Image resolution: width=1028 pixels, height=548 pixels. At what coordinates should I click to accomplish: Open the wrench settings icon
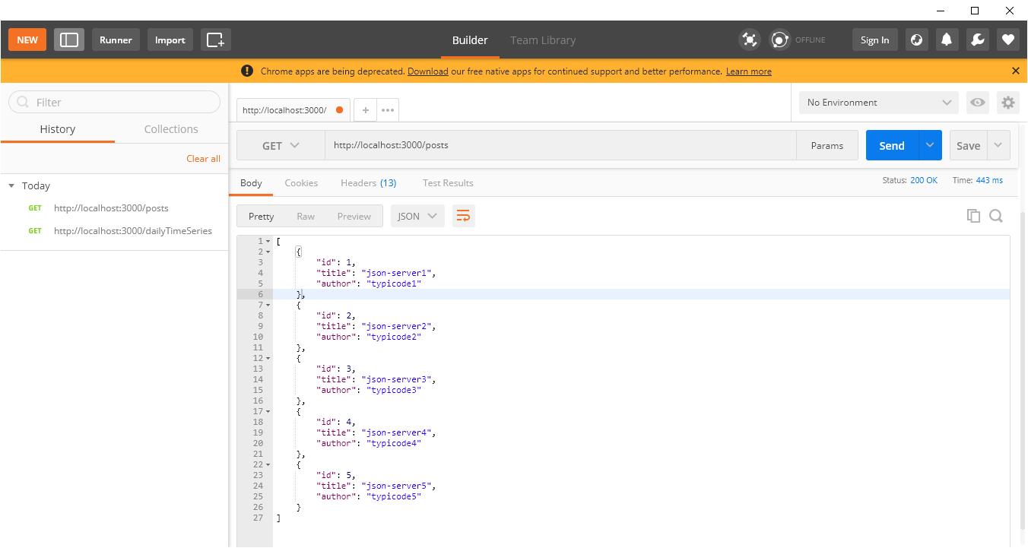(x=978, y=40)
